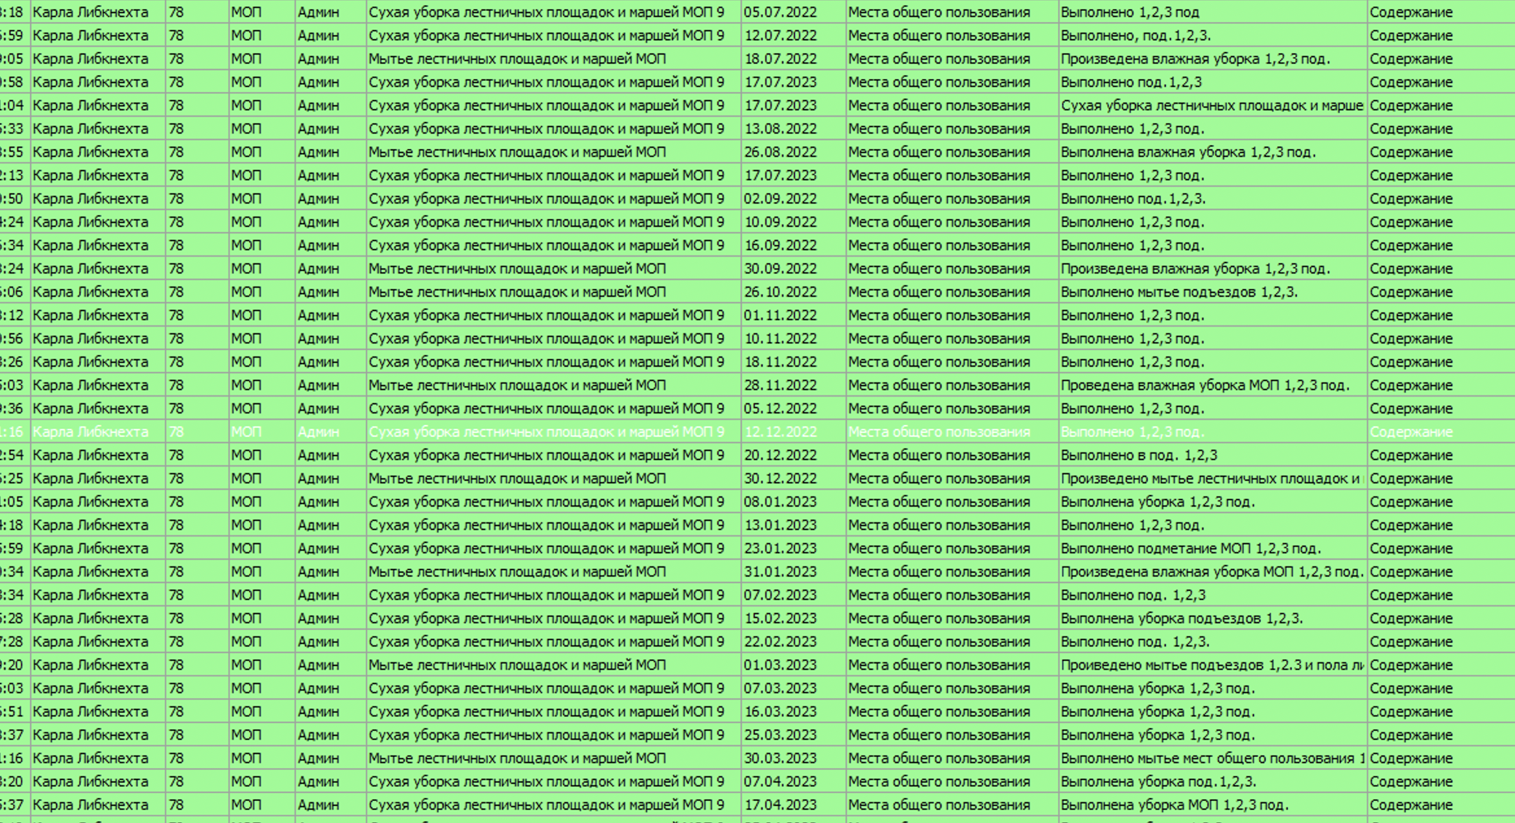Image resolution: width=1515 pixels, height=823 pixels.
Task: Select the row dated 28.11.2022
Action: pyautogui.click(x=780, y=386)
